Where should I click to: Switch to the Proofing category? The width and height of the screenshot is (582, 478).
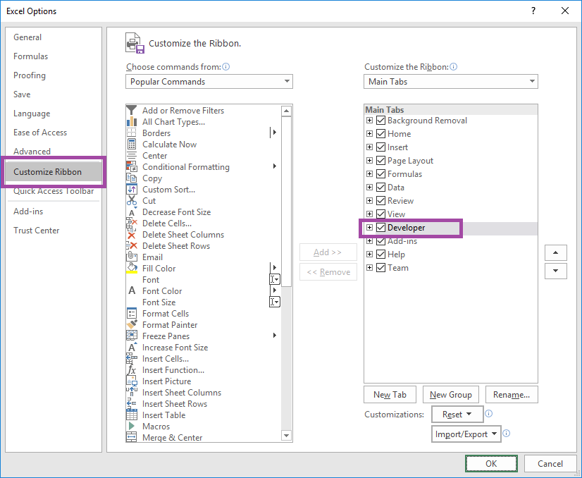point(29,75)
